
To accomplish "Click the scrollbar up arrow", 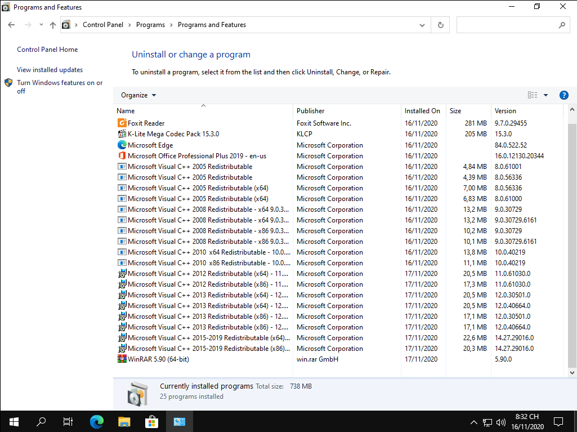I will tap(571, 109).
